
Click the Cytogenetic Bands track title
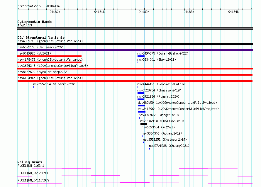35,22
